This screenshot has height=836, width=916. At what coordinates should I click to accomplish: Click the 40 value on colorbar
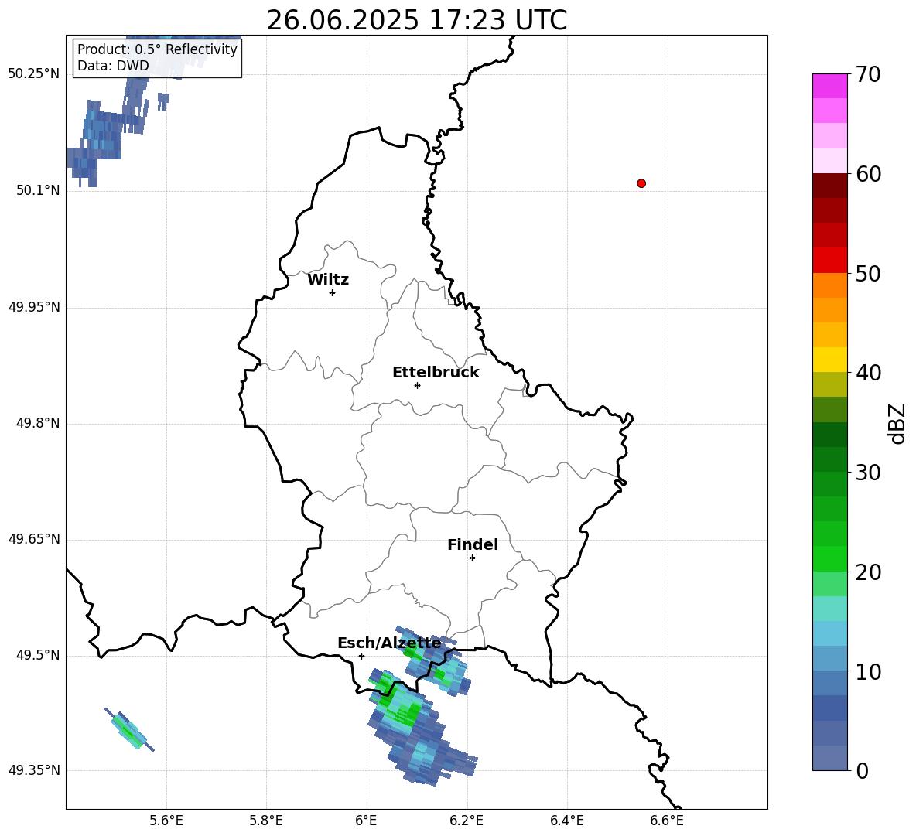click(x=868, y=373)
